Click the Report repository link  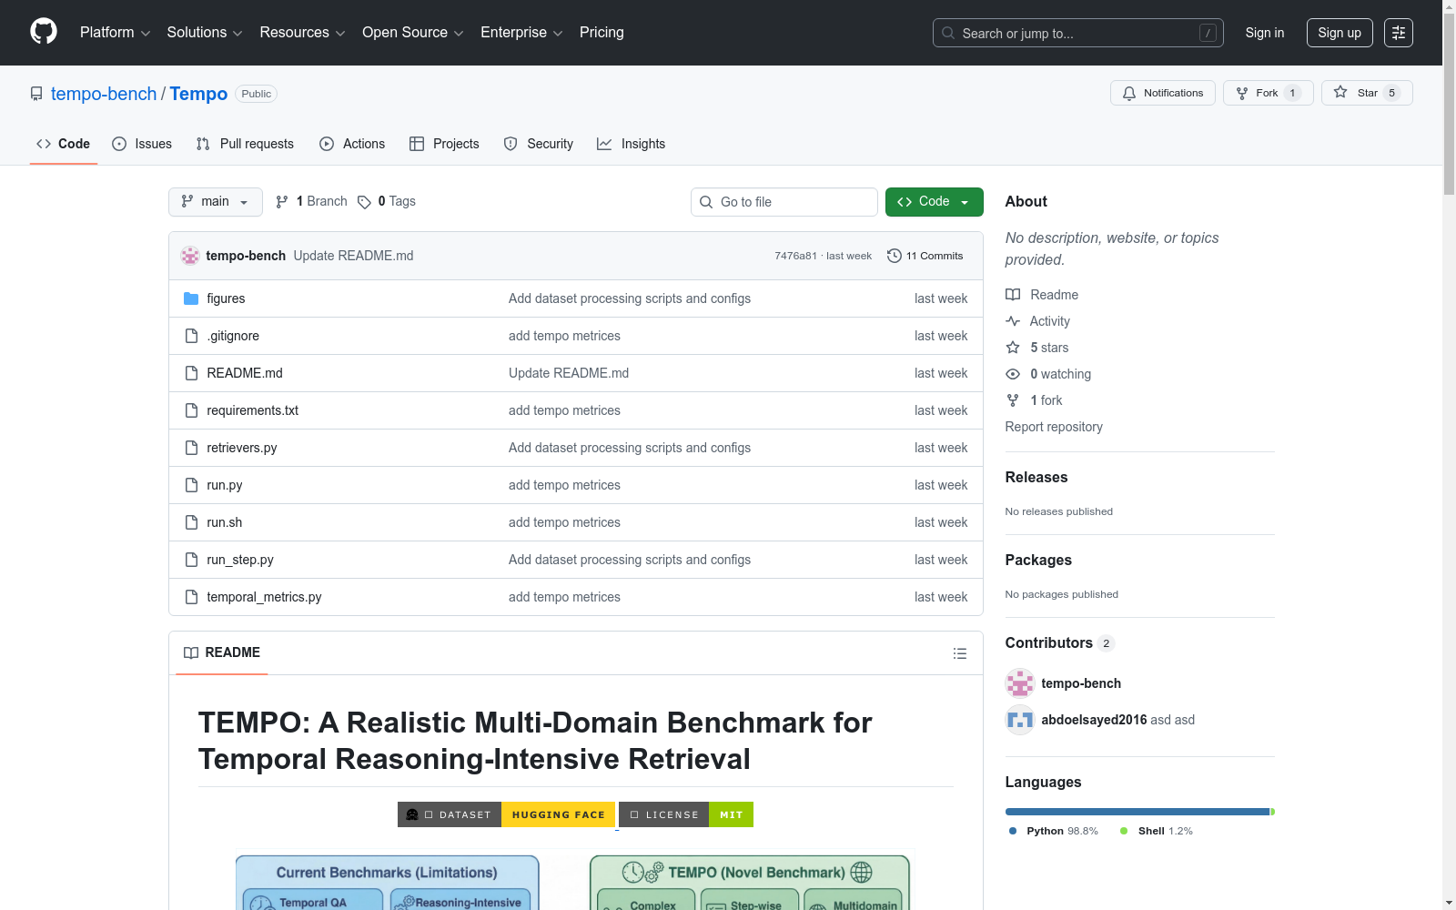point(1054,427)
